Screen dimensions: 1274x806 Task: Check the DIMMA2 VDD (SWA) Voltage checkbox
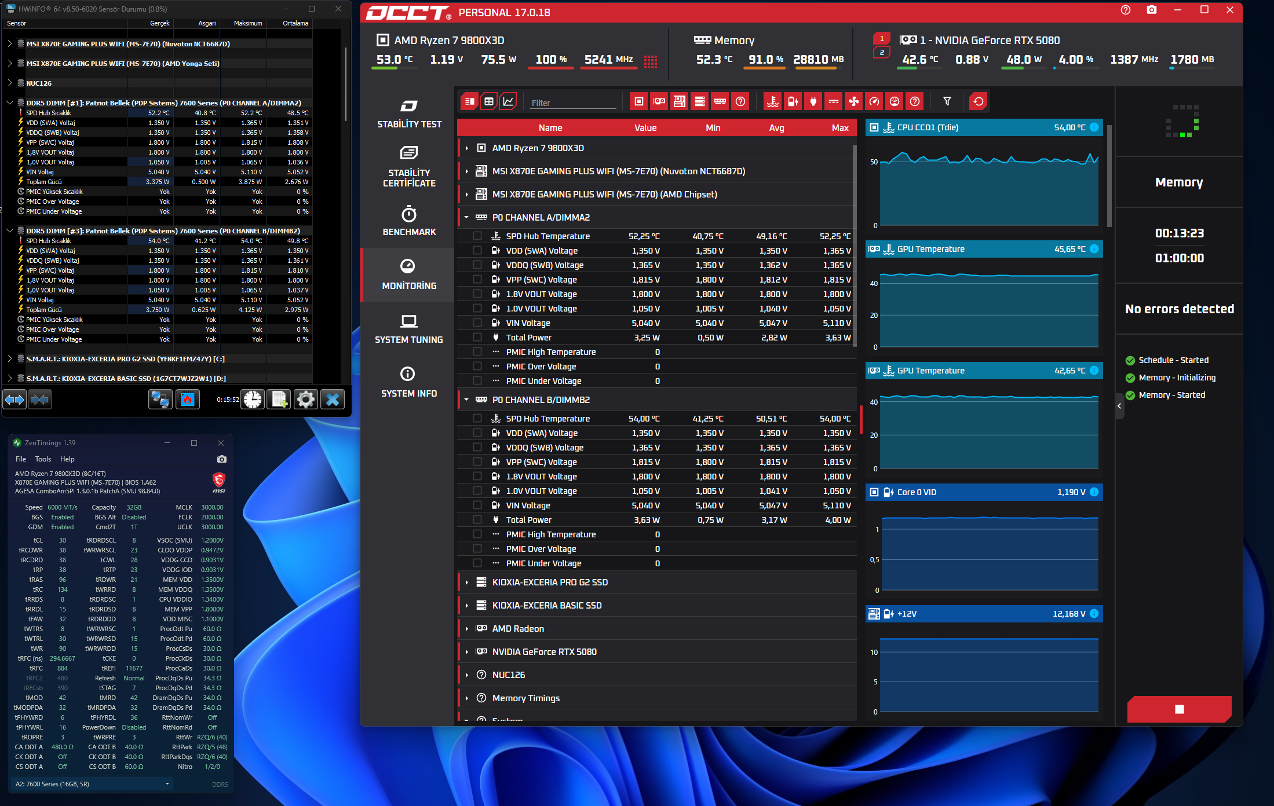477,251
